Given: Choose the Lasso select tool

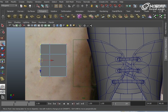Looking at the screenshot, I should tap(3, 32).
